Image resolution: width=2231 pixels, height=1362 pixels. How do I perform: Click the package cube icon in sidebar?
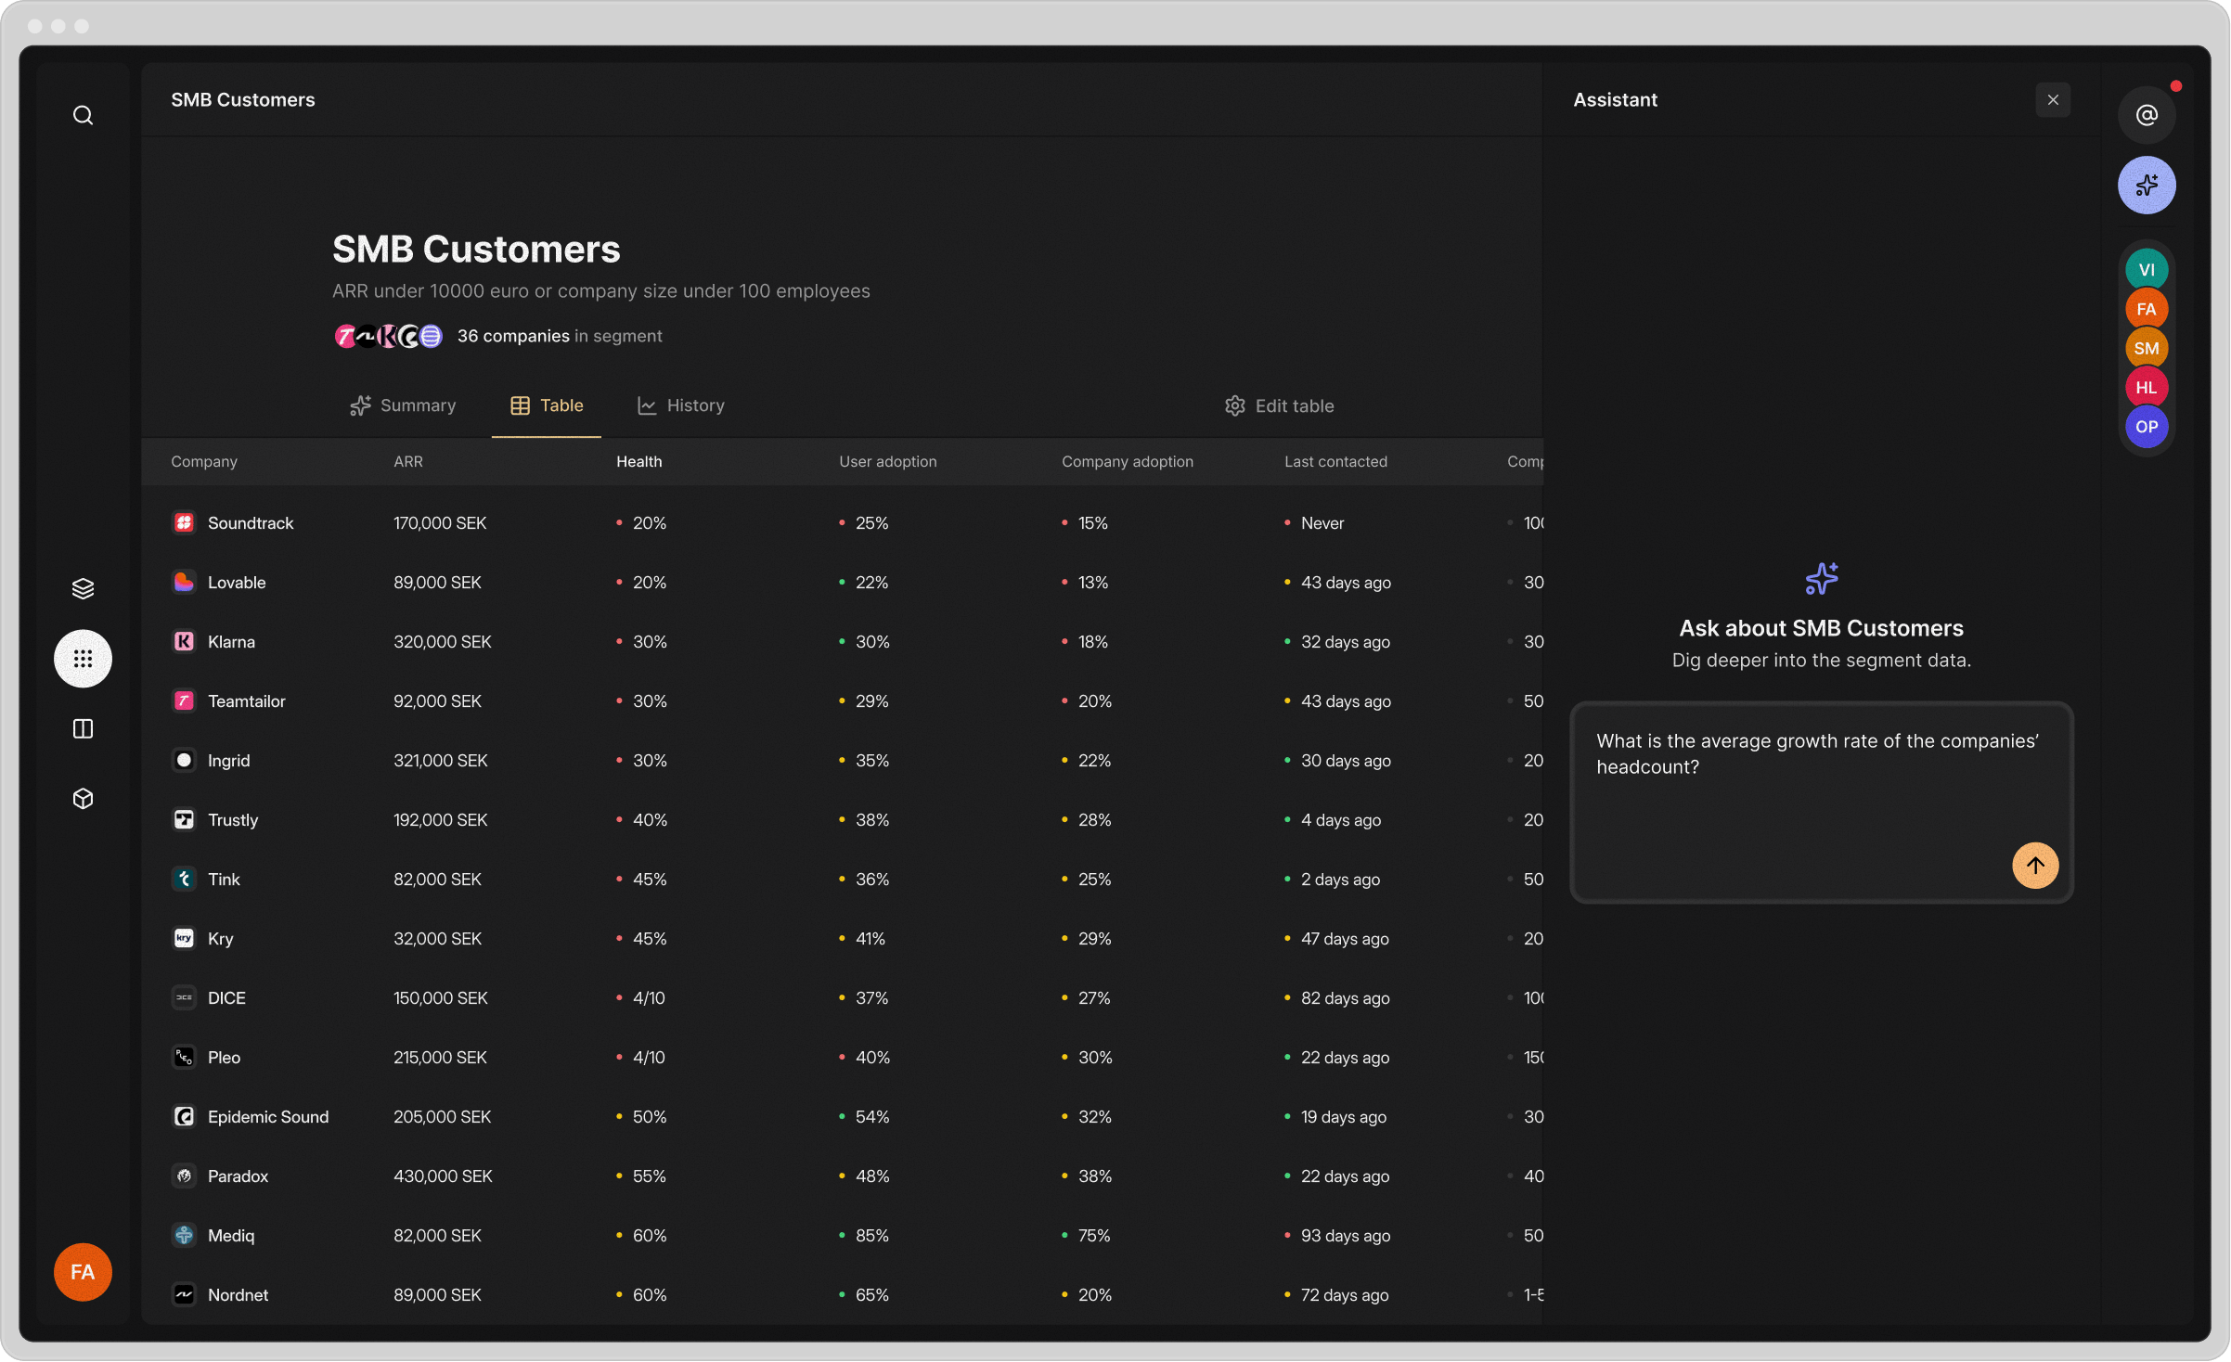click(83, 798)
